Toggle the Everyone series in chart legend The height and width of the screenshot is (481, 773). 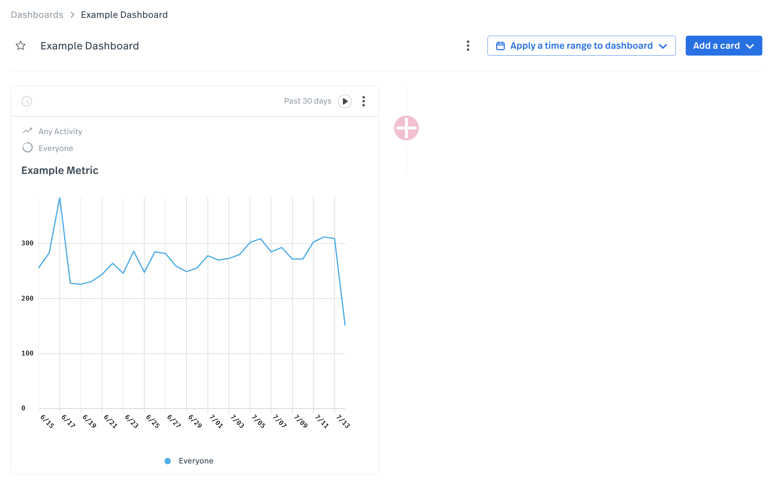[x=196, y=461]
